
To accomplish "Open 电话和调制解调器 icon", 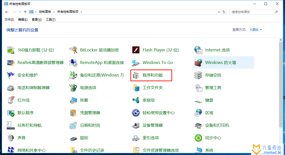I will 11,88.
